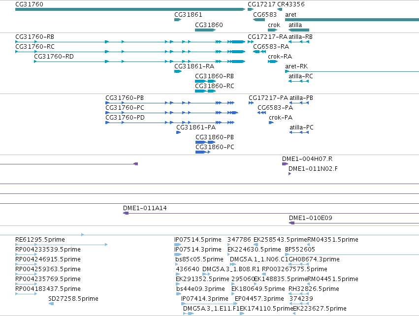Image resolution: width=419 pixels, height=316 pixels.
Task: Click EST IP07414.3prime
Action: [x=209, y=304]
